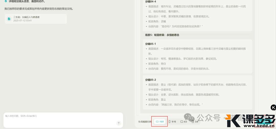Viewport: 276px width, 129px height.
Task: Click the 分镜05-1 heading
Action: pyautogui.click(x=151, y=44)
